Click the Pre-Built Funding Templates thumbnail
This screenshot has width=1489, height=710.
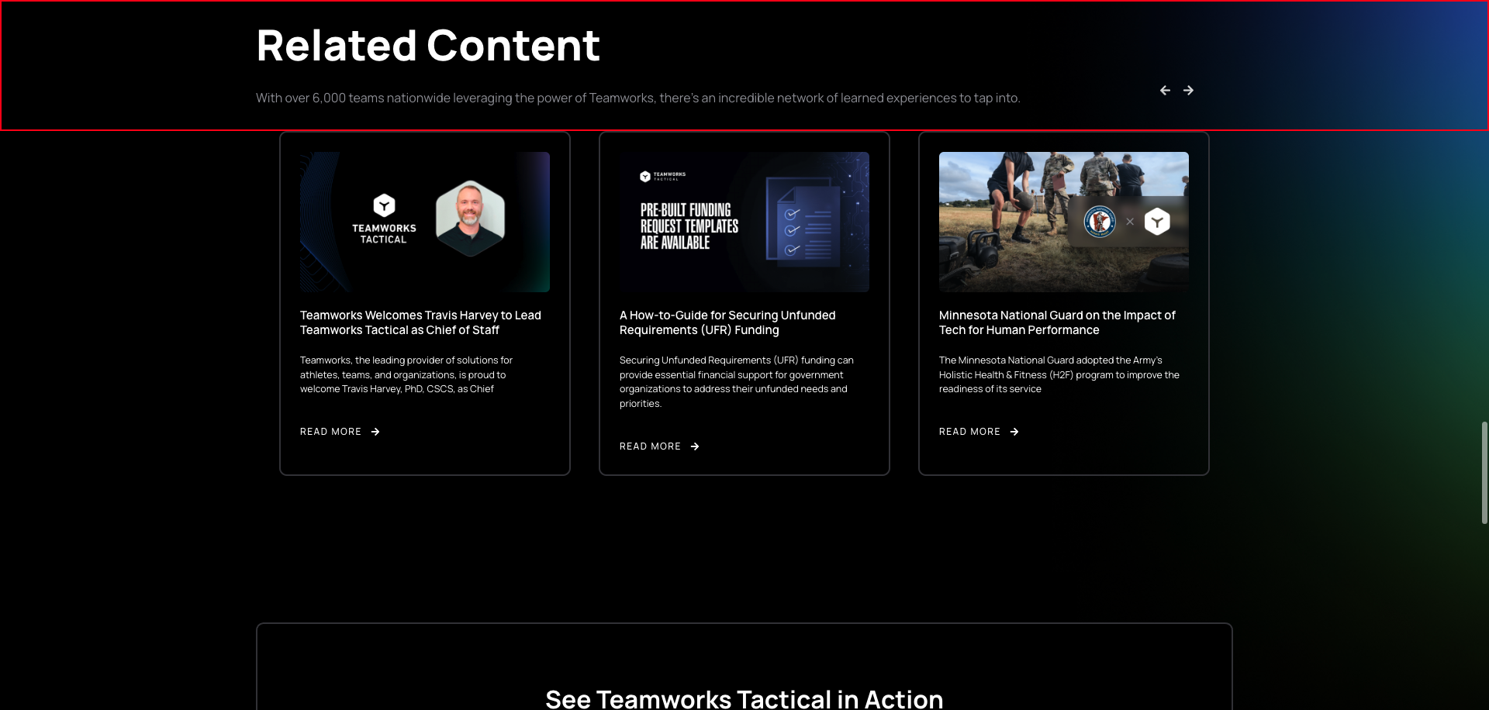pyautogui.click(x=744, y=222)
